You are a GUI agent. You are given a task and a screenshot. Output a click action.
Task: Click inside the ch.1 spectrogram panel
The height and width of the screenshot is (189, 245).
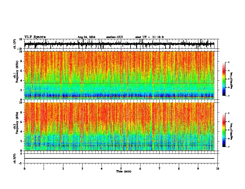[x=119, y=75]
